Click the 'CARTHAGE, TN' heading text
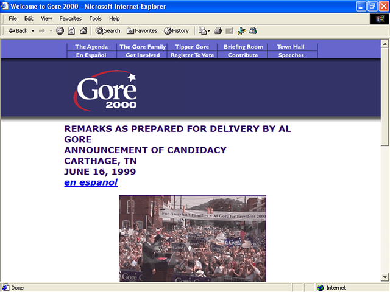The height and width of the screenshot is (292, 390). click(x=100, y=161)
